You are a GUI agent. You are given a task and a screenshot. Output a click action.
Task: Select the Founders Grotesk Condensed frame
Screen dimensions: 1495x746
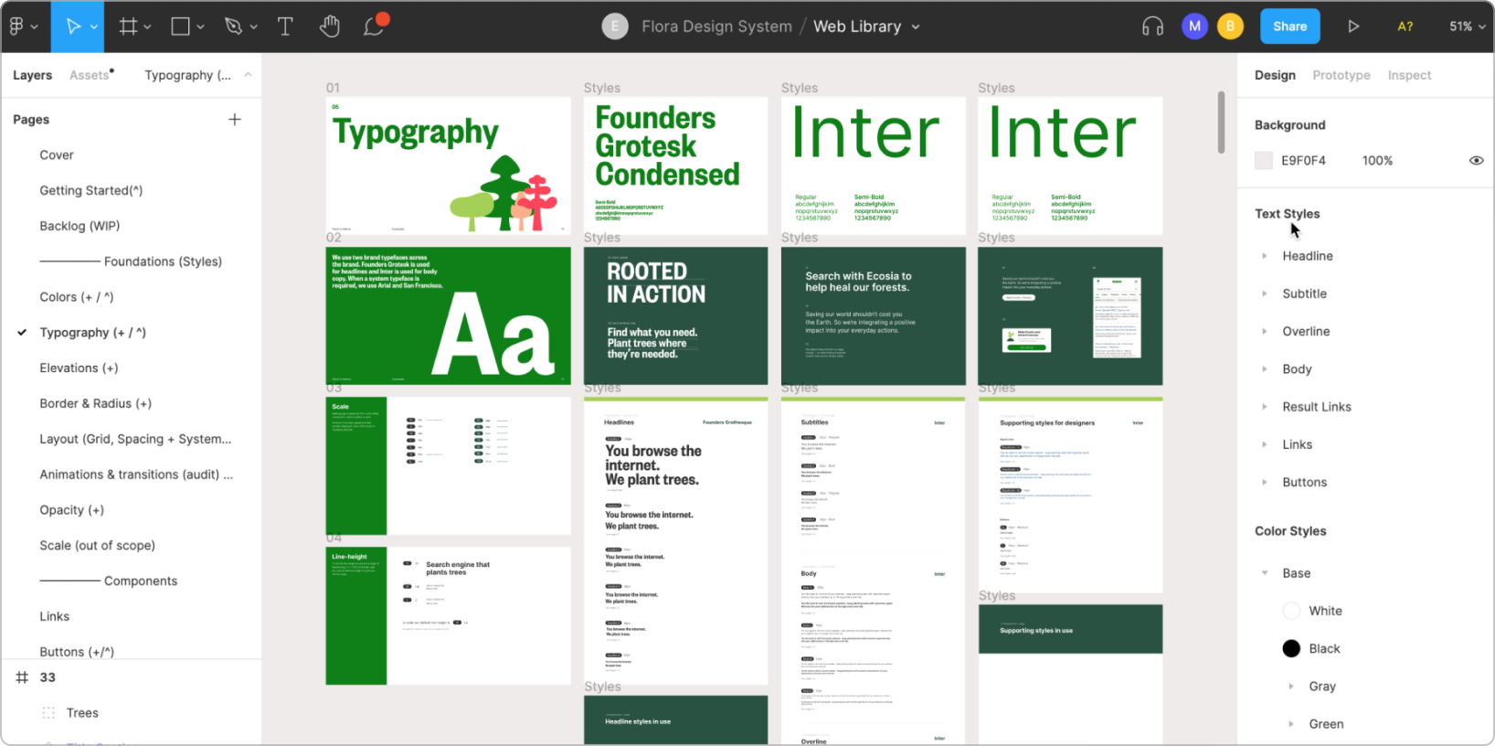(x=676, y=165)
